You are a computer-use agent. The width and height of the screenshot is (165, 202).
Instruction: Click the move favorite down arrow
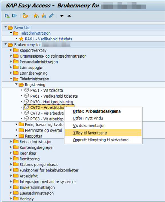click(62, 16)
